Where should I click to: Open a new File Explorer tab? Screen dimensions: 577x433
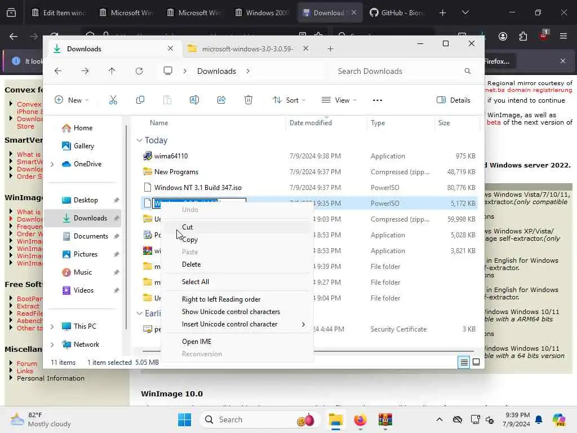tap(330, 48)
